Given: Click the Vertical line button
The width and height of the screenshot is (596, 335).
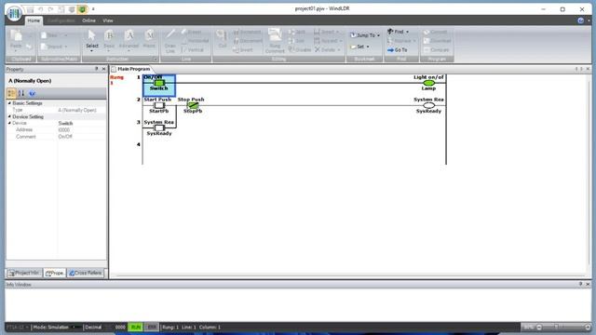Looking at the screenshot, I should (193, 49).
